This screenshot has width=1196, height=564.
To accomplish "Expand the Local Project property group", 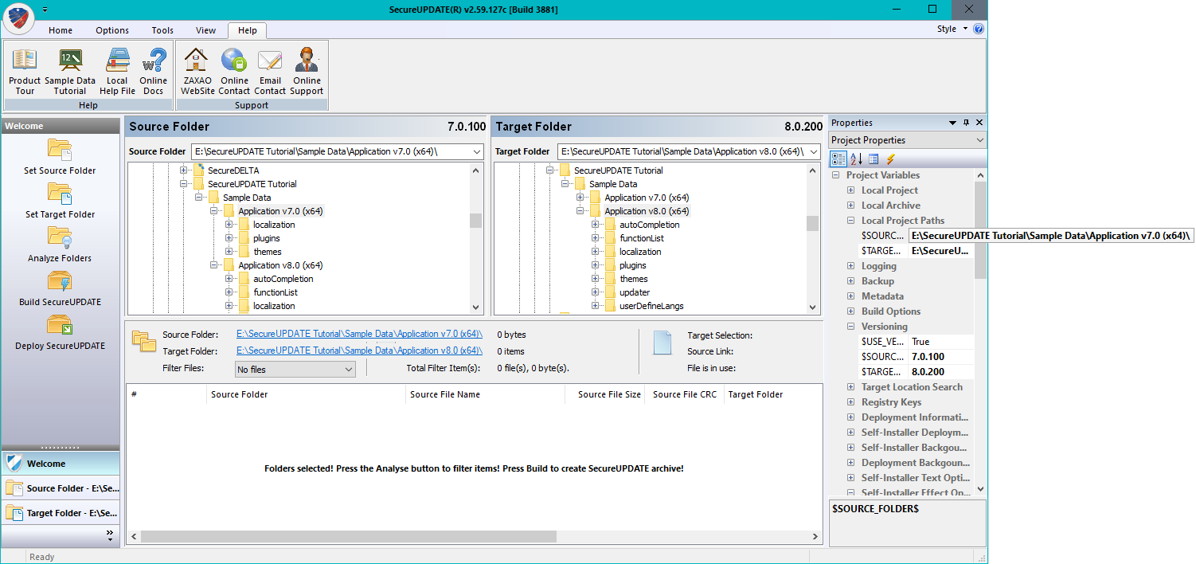I will (850, 190).
